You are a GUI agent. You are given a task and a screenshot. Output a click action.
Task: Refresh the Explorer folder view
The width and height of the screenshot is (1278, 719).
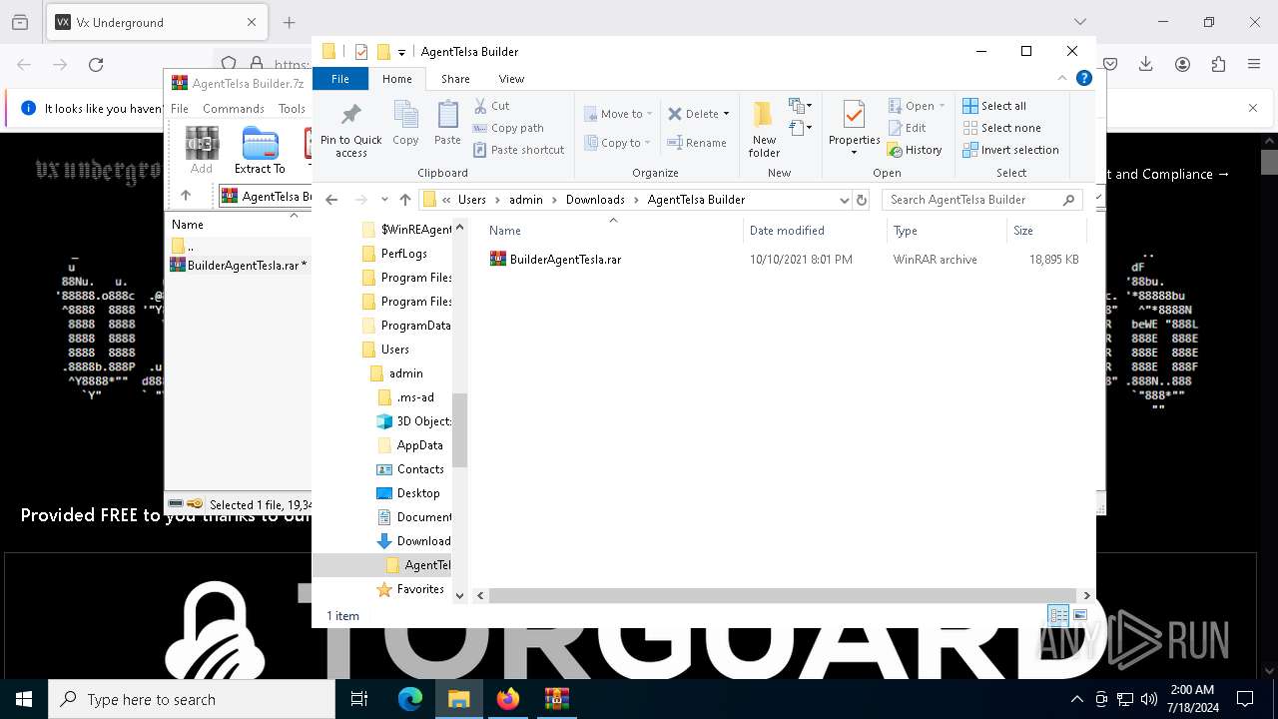862,200
